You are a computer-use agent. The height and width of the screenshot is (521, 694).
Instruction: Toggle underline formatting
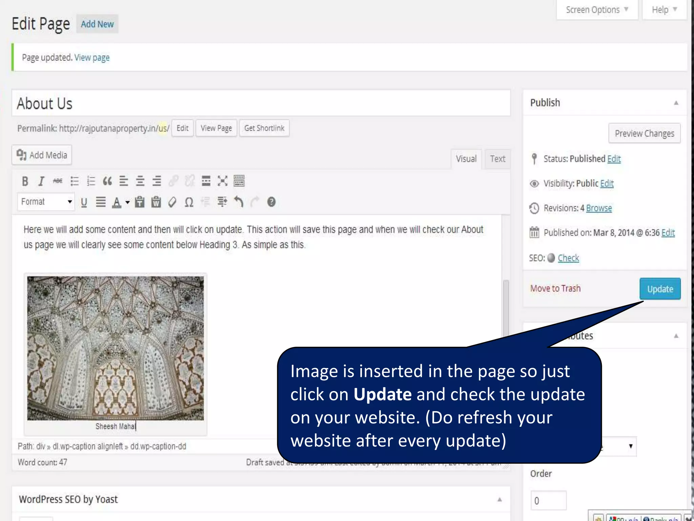click(84, 202)
